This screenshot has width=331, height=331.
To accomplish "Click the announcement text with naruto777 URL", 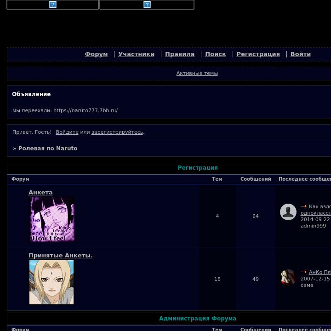I will [x=65, y=110].
